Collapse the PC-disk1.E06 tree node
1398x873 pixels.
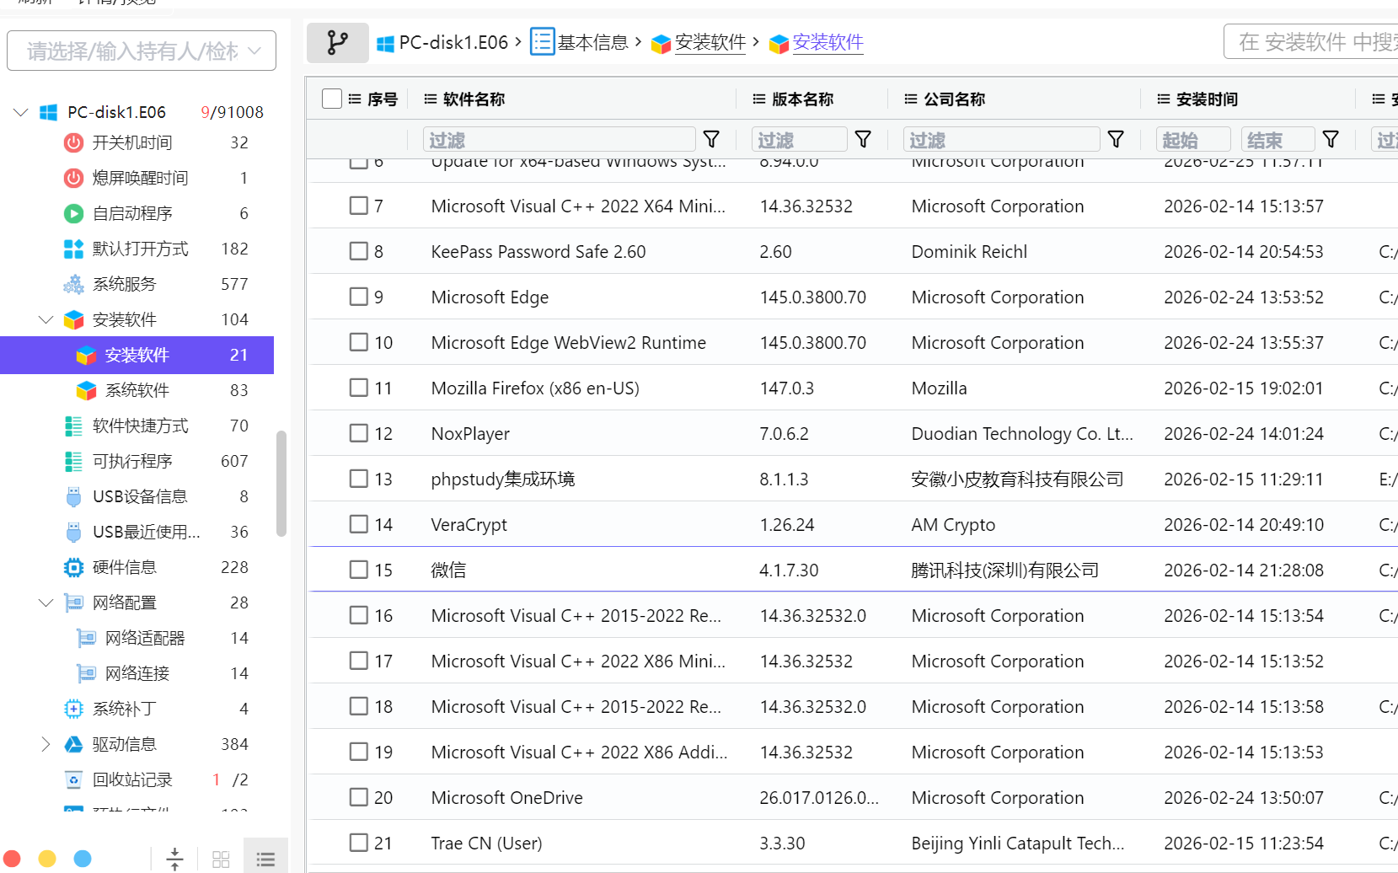(x=21, y=112)
